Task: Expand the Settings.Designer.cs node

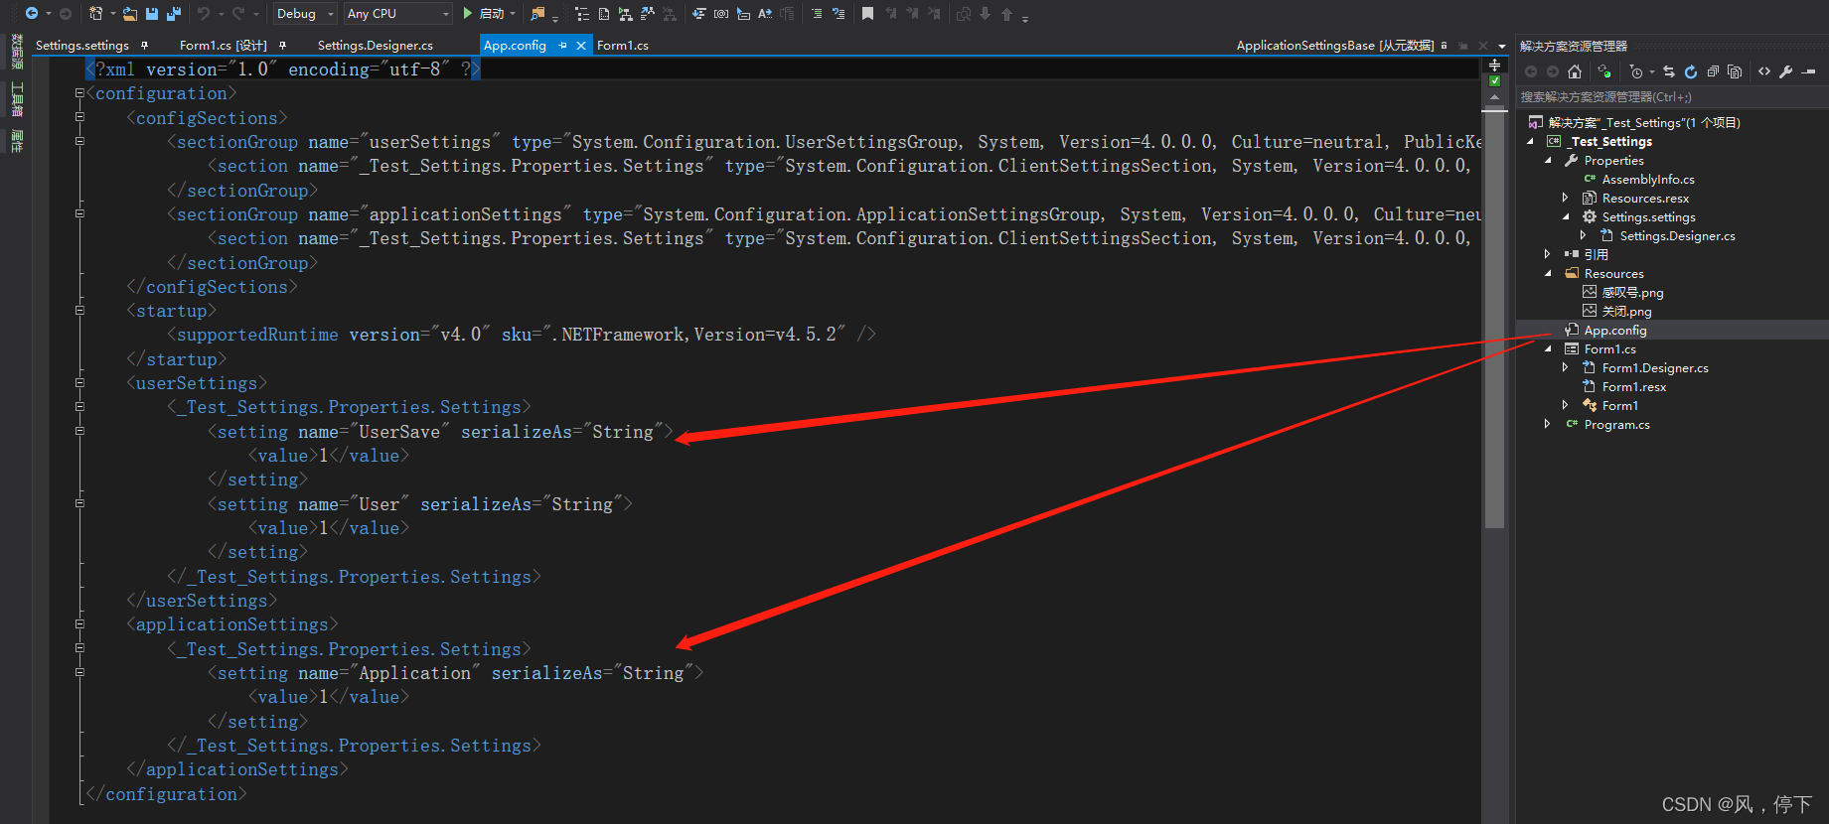Action: [x=1584, y=236]
